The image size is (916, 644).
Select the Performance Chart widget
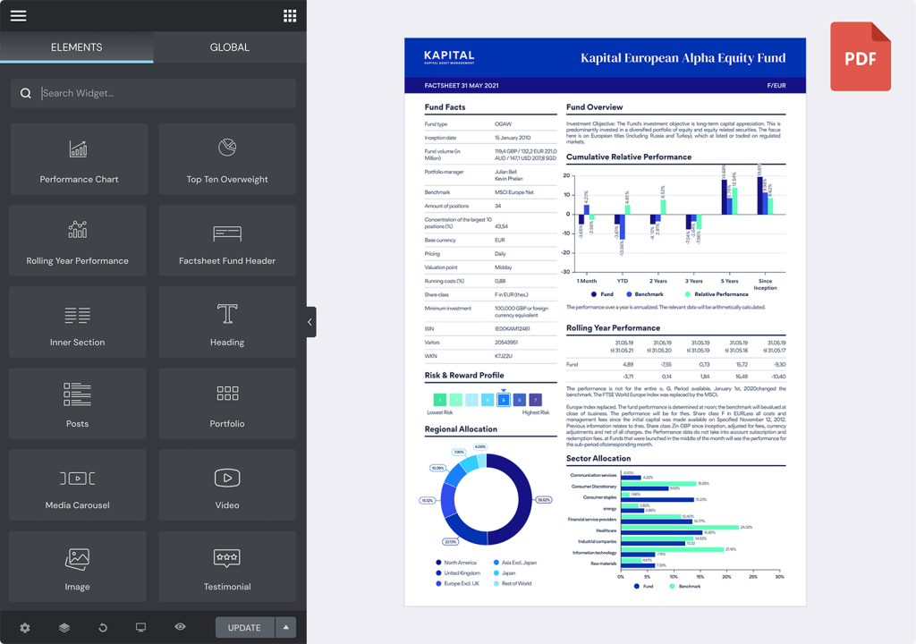[x=79, y=159]
